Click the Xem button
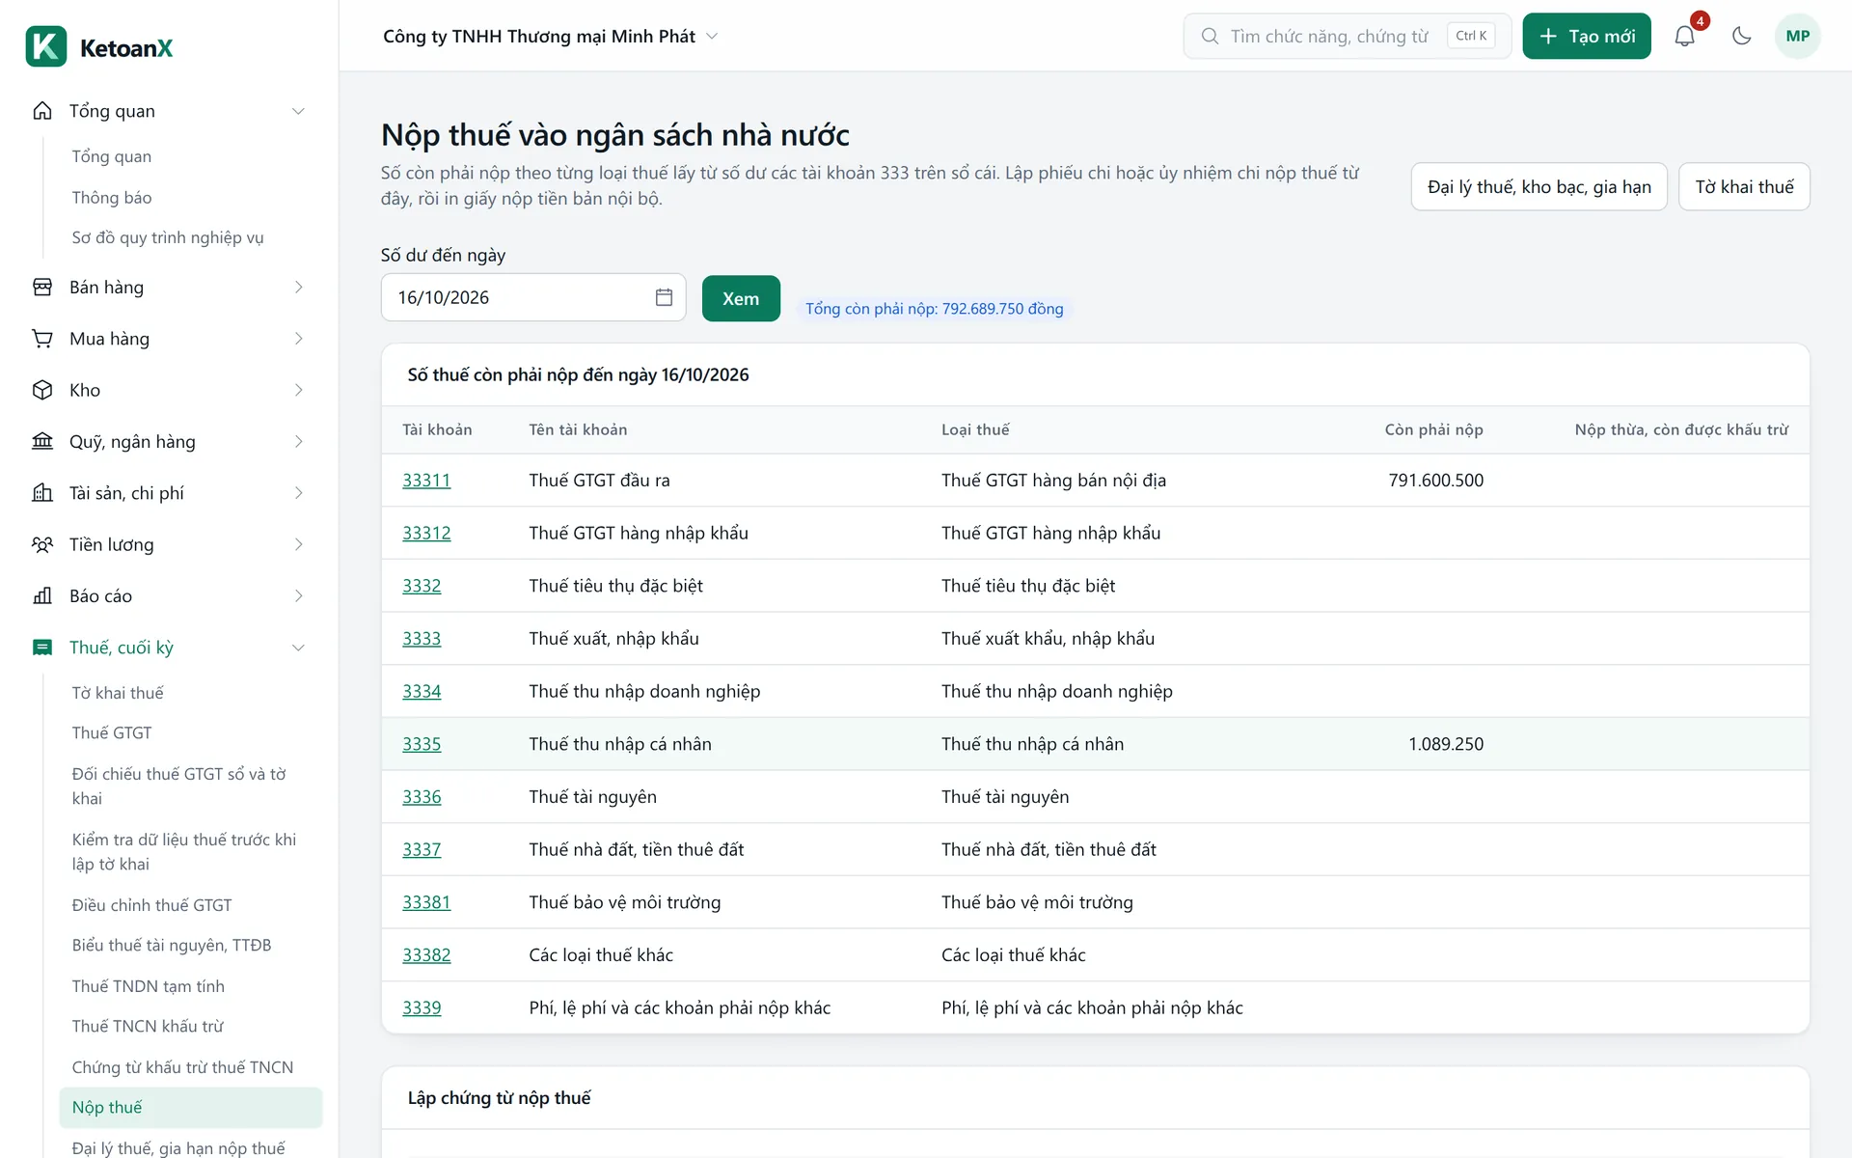Viewport: 1852px width, 1158px height. coord(741,298)
